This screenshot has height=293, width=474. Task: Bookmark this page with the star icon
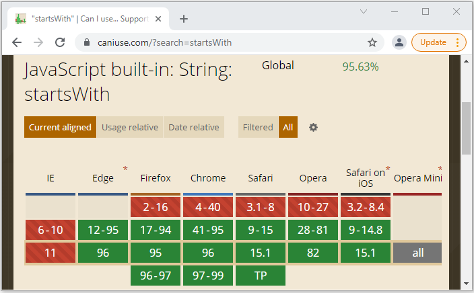pos(372,42)
